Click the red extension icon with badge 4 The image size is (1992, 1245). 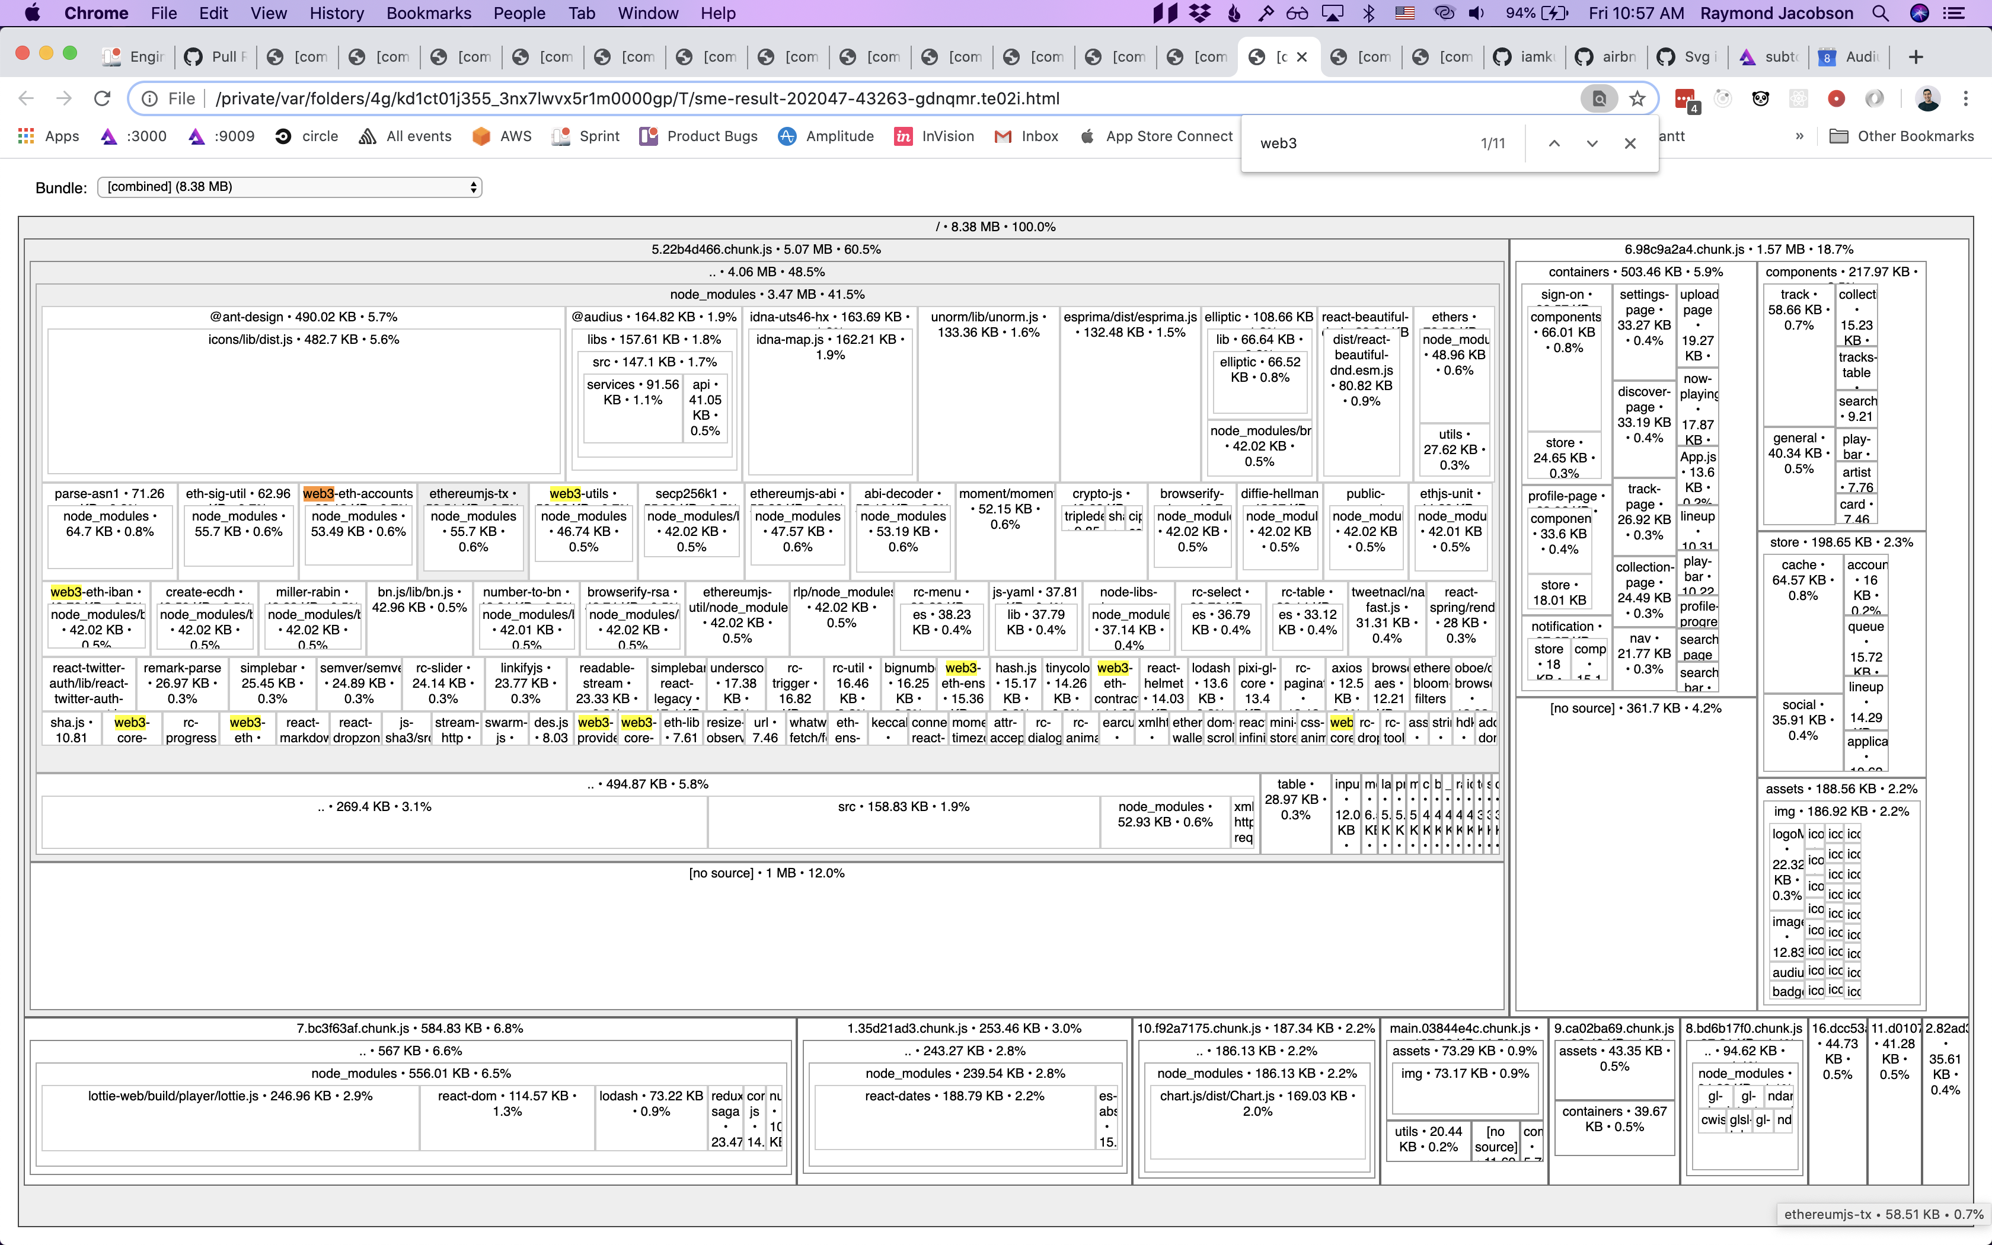tap(1686, 100)
